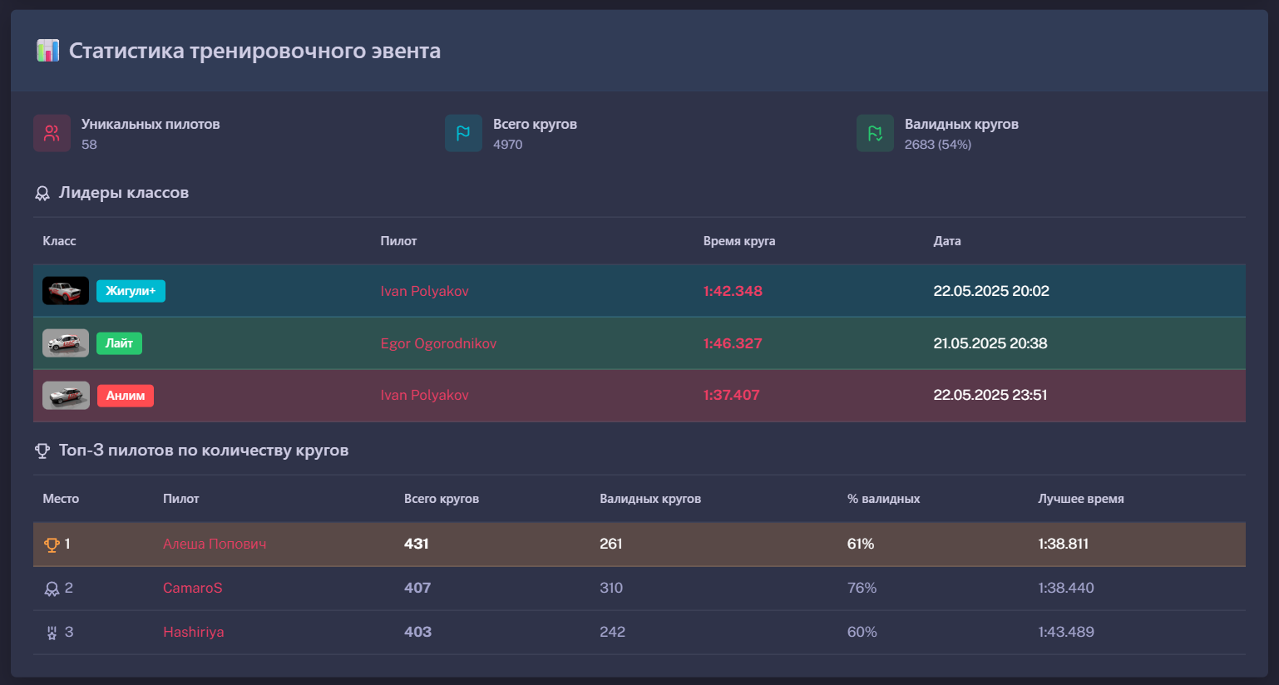The height and width of the screenshot is (685, 1279).
Task: Open Hashiriya pilot profile link
Action: coord(193,632)
